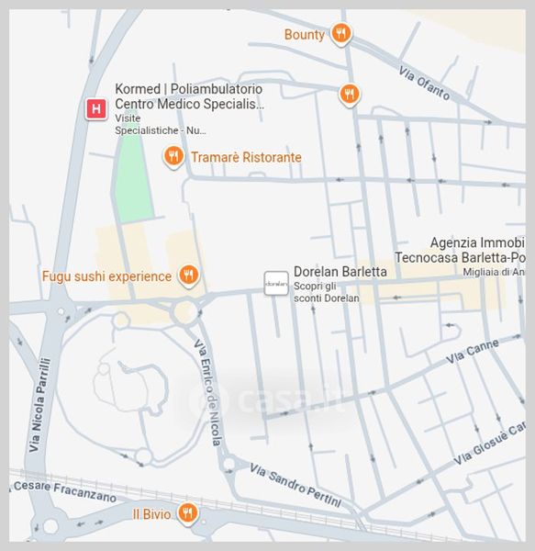Image resolution: width=535 pixels, height=551 pixels.
Task: Click the Bounty place name label
Action: coord(304,35)
